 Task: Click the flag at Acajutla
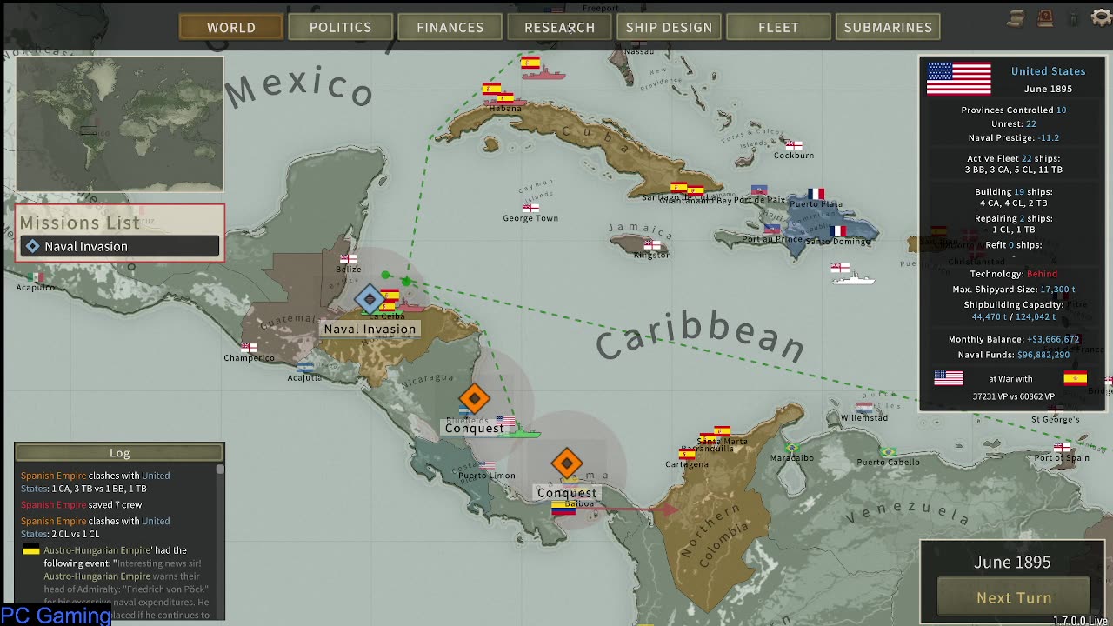(x=304, y=367)
